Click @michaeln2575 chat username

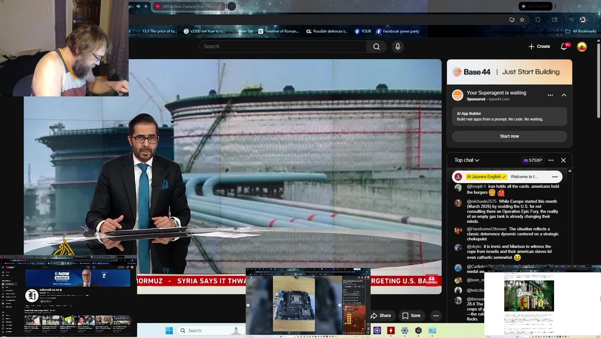point(482,201)
